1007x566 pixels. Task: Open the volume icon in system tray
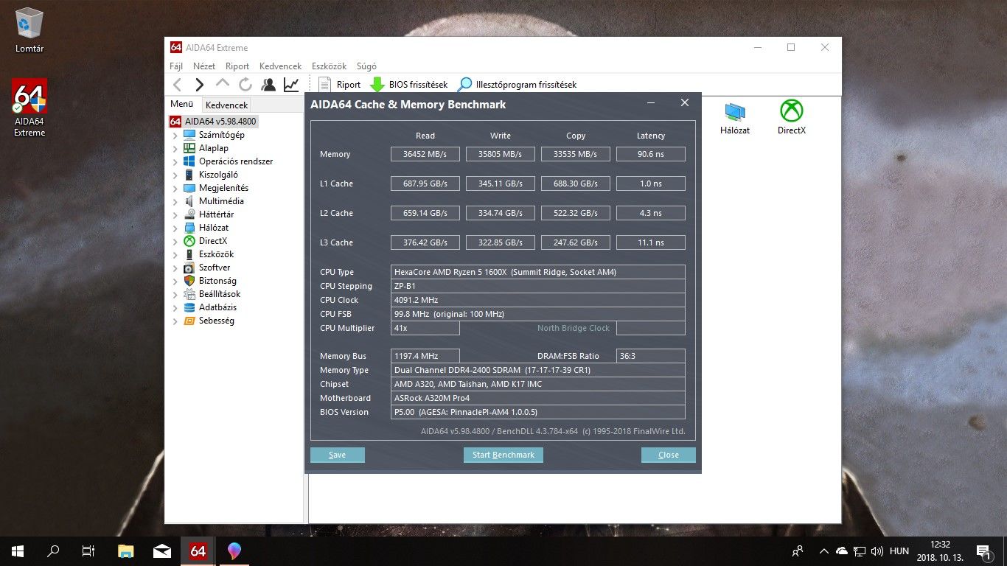tap(877, 551)
